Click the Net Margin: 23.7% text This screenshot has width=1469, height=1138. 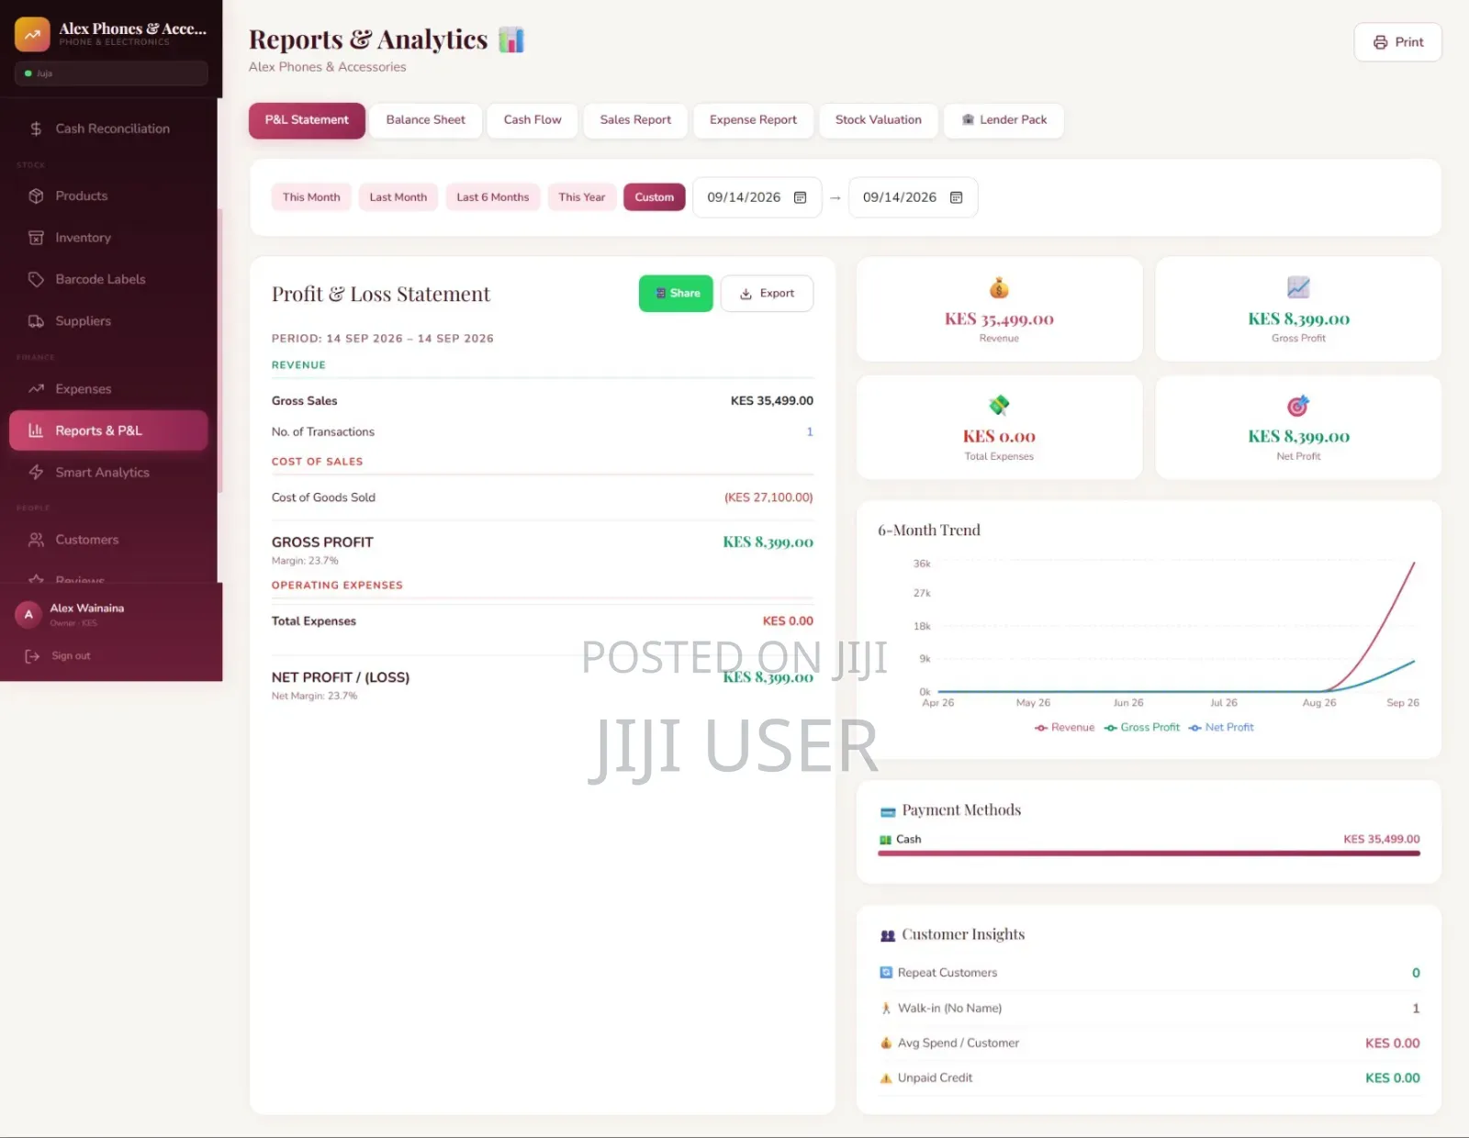pyautogui.click(x=314, y=697)
